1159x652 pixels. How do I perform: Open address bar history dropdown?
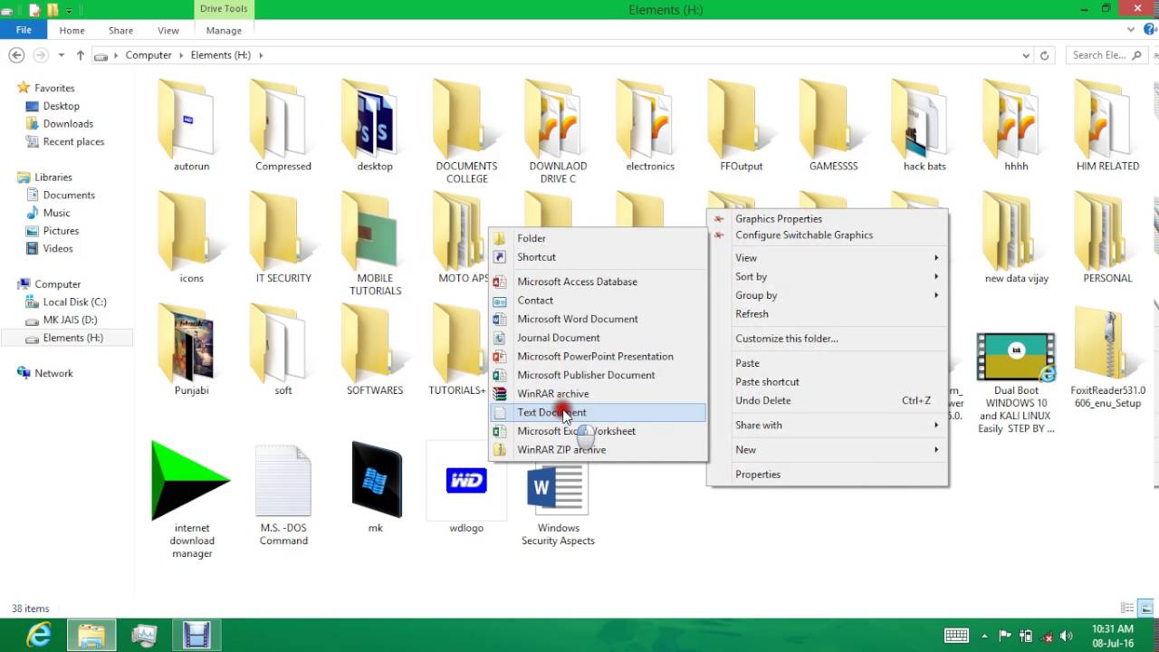(1026, 55)
